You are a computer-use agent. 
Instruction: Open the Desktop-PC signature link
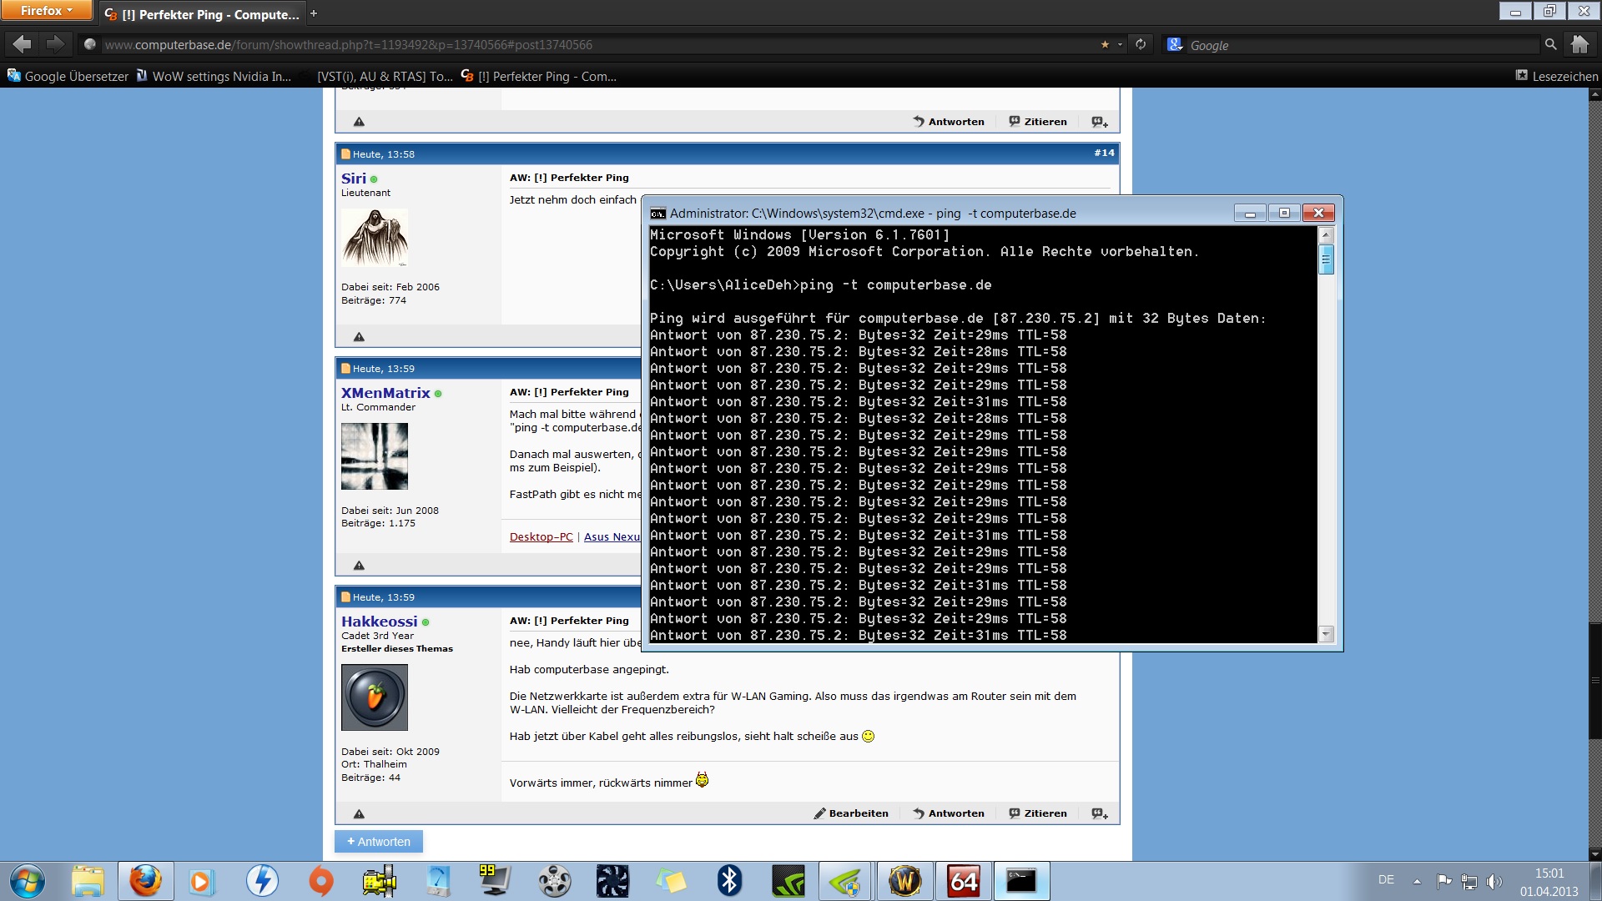tap(541, 537)
